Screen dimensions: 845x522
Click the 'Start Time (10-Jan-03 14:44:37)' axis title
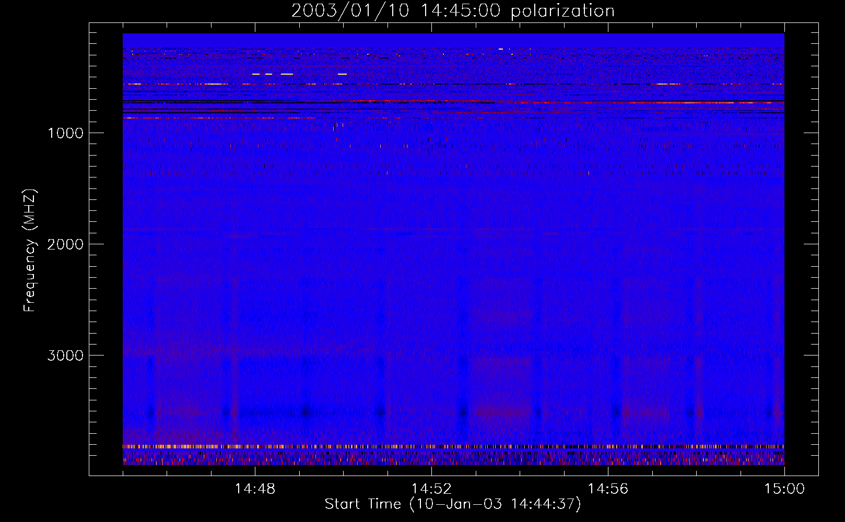(453, 504)
